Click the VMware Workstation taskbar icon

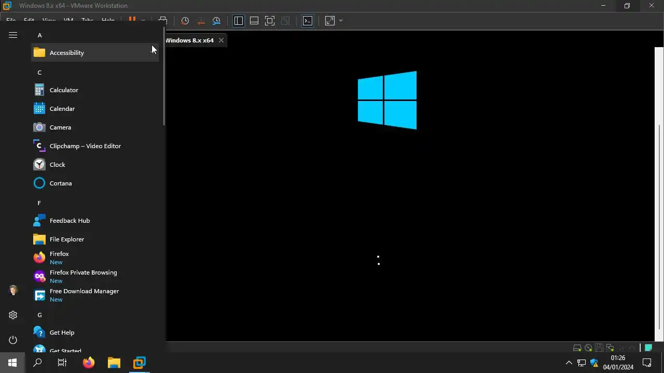(x=140, y=363)
